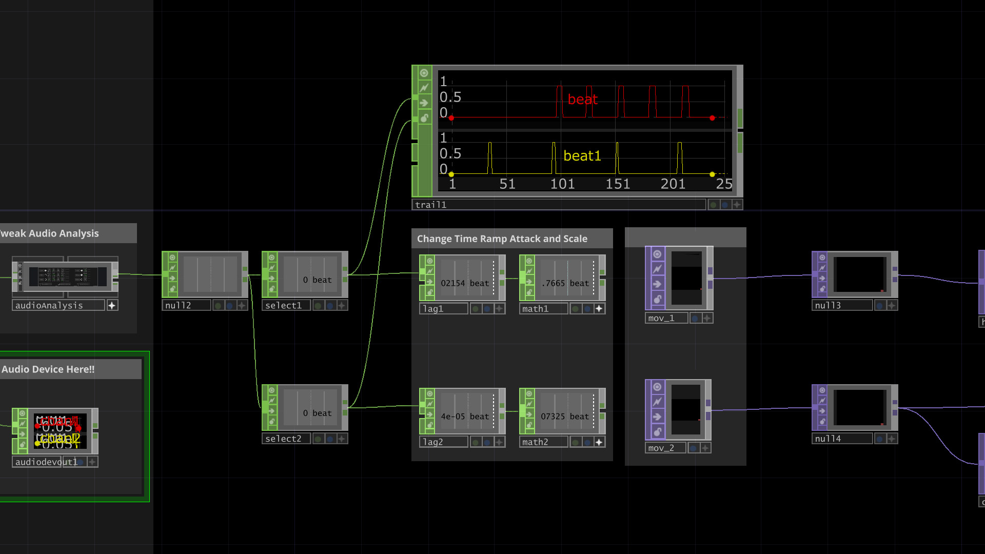Click the math2 node name field

pos(544,442)
